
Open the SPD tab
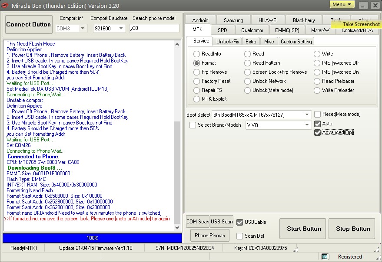223,30
